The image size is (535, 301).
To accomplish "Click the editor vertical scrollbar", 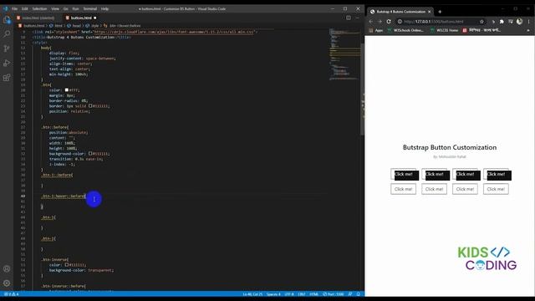I will coord(362,89).
